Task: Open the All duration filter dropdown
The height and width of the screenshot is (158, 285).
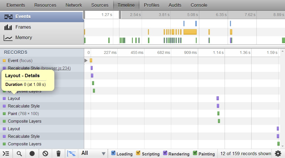Action: click(93, 153)
